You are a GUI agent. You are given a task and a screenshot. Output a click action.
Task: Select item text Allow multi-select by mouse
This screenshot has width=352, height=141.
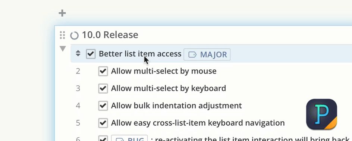[x=164, y=71]
